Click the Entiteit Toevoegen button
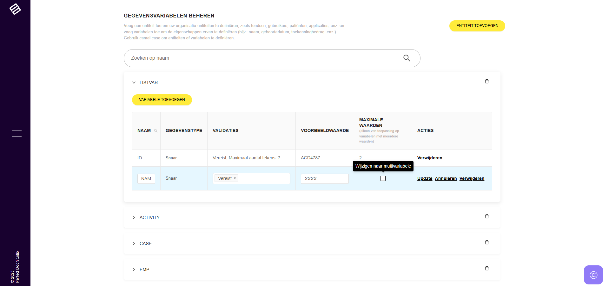The width and height of the screenshot is (609, 286). click(x=477, y=26)
